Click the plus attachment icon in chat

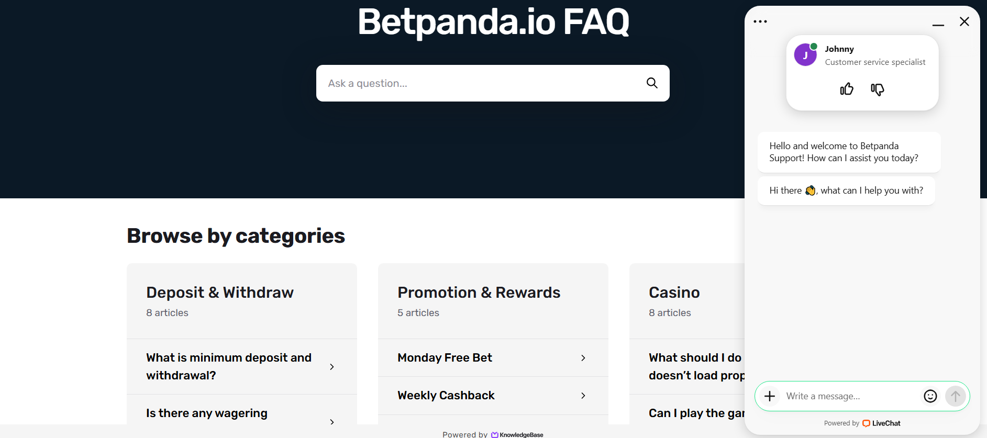tap(770, 396)
